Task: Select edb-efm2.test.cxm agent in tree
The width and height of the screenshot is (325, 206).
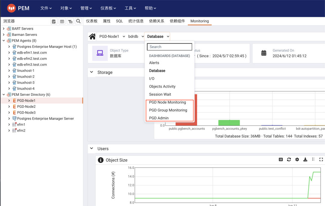Action: [x=32, y=59]
